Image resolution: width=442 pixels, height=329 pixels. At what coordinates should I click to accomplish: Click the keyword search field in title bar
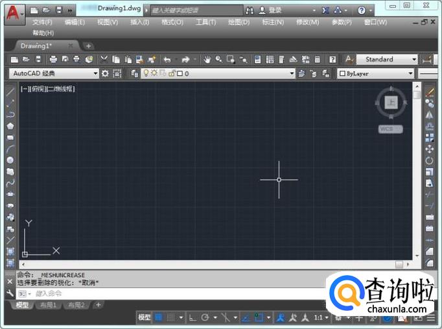click(196, 10)
